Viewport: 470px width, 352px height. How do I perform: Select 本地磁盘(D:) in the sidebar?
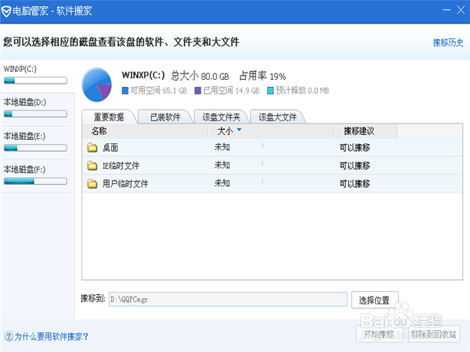click(35, 109)
